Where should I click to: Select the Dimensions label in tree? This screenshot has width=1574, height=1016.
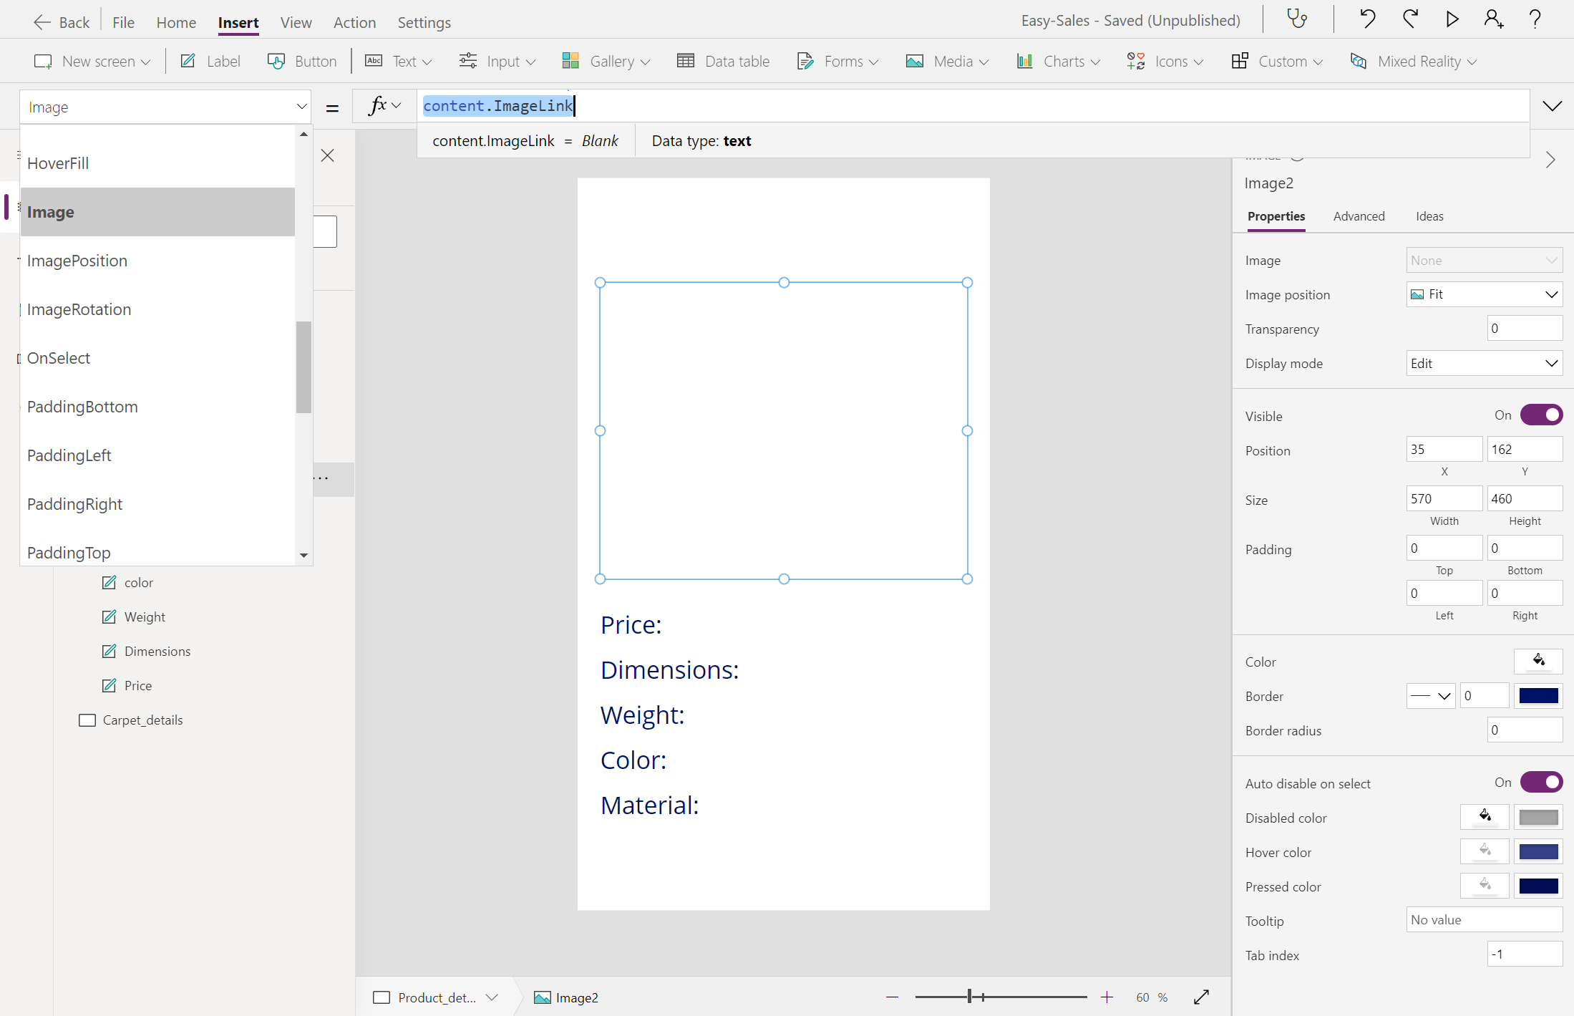(157, 652)
